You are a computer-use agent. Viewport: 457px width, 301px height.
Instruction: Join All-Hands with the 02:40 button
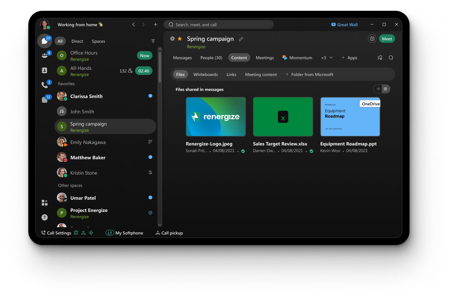pos(144,71)
